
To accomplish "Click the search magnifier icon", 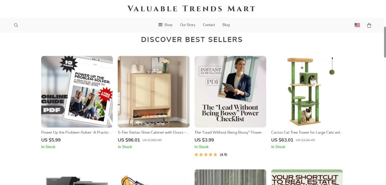I will [16, 25].
